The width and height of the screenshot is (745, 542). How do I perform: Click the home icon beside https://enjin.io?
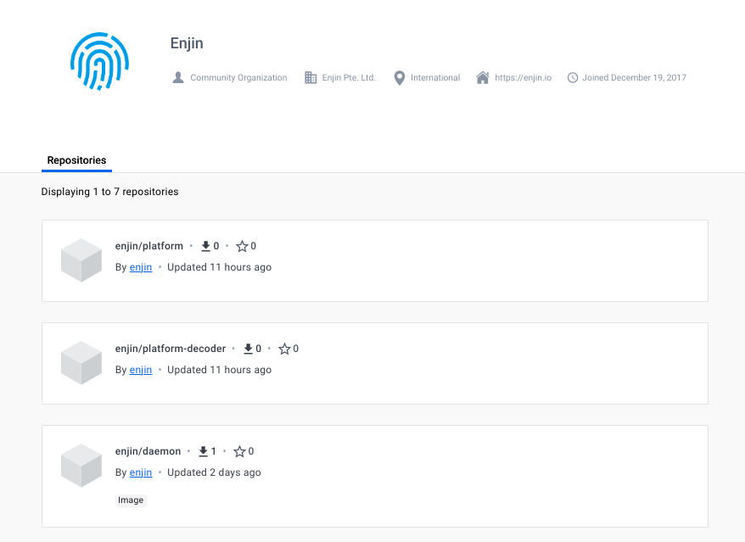pyautogui.click(x=483, y=77)
